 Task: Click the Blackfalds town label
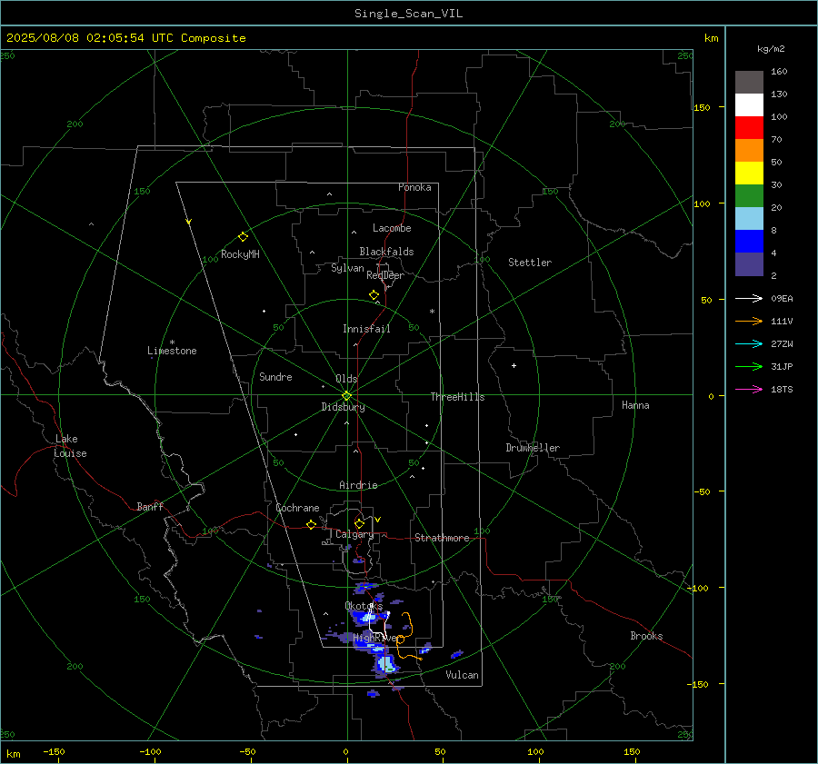tap(386, 252)
